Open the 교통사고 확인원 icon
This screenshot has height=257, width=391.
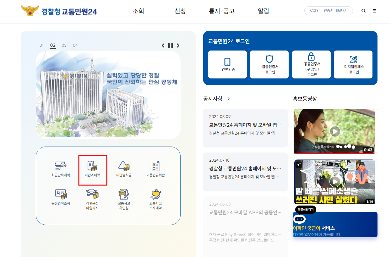click(x=124, y=199)
